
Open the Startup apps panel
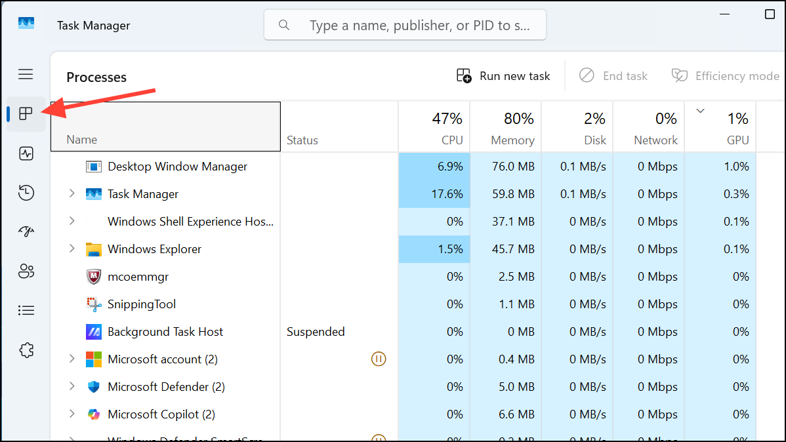(26, 231)
